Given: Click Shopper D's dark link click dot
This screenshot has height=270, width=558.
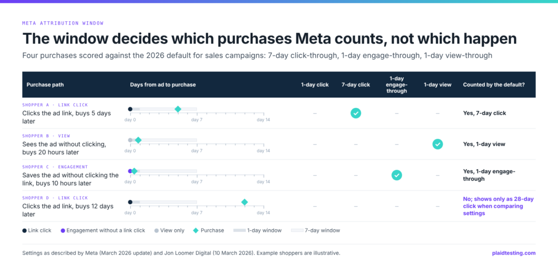Looking at the screenshot, I should (130, 202).
